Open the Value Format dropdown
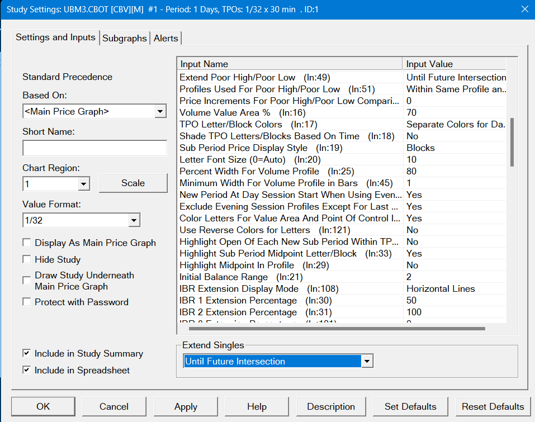Image resolution: width=535 pixels, height=422 pixels. [x=134, y=221]
